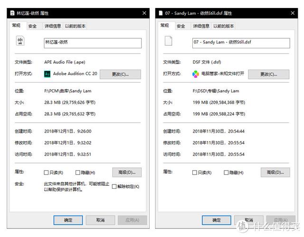Click the Adobe Audition CC 20 text
Viewport: 304px width, 237px height.
pyautogui.click(x=75, y=74)
